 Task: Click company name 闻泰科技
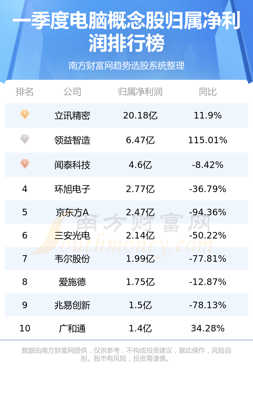pyautogui.click(x=72, y=165)
